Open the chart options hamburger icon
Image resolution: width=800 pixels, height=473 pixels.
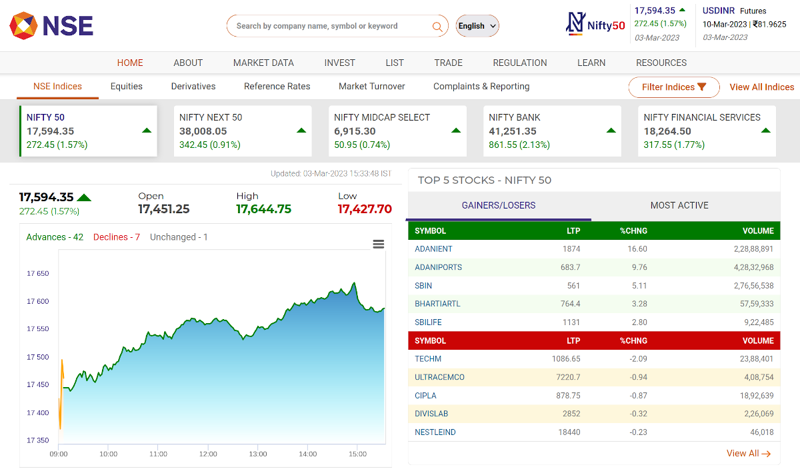pos(378,244)
